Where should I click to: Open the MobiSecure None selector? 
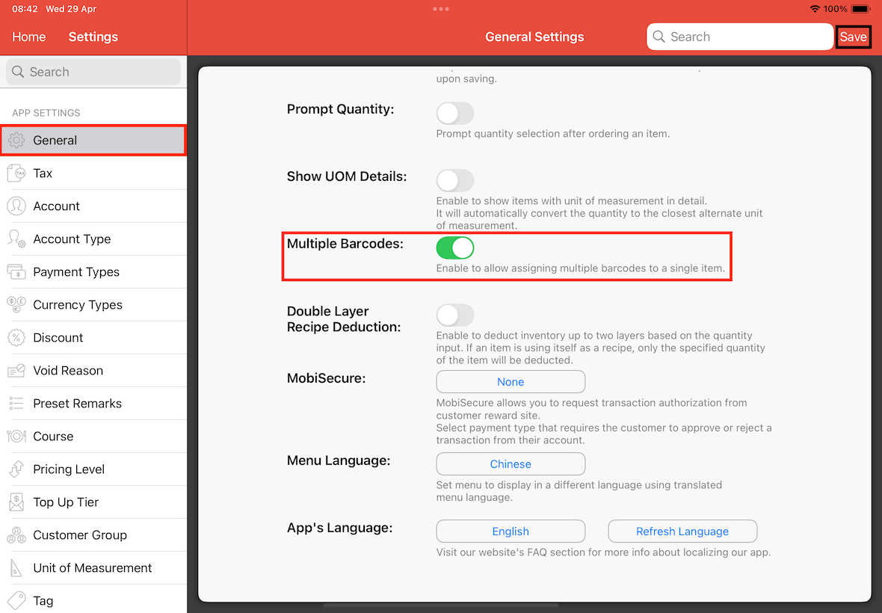(511, 382)
